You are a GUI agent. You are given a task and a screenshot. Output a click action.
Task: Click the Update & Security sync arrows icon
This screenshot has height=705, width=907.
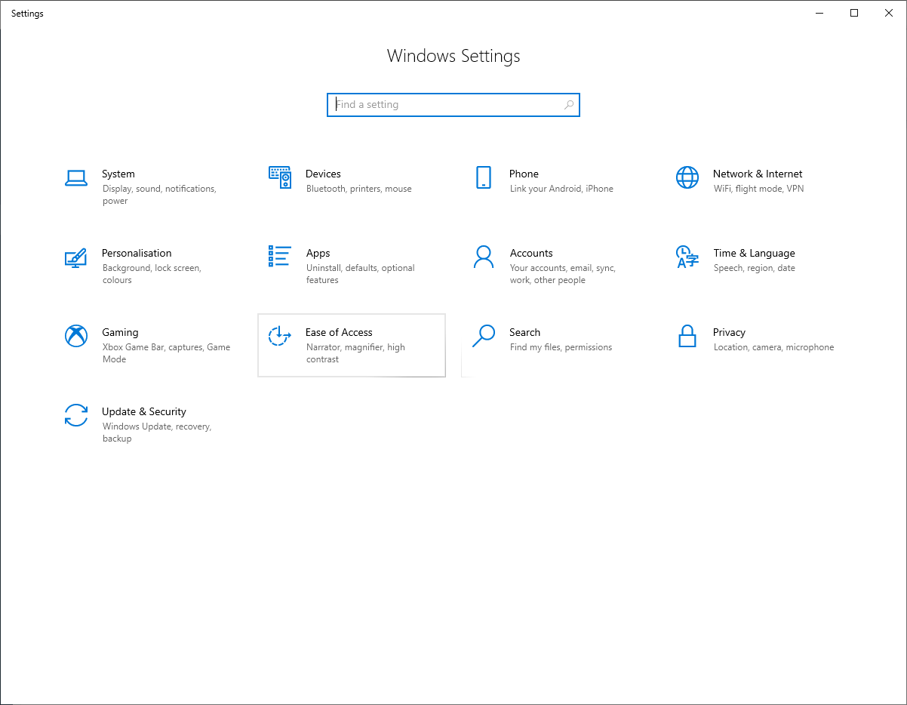76,415
